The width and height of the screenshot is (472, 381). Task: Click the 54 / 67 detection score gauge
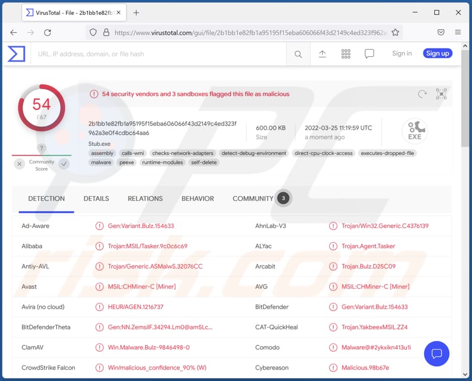tap(42, 108)
